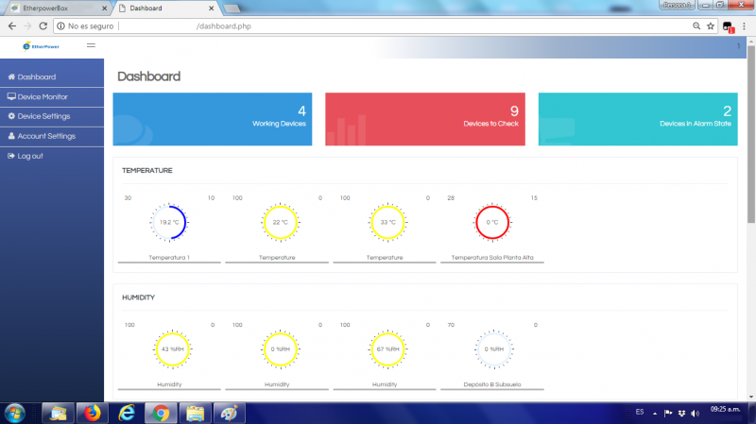
Task: Click the browser zoom magnifier icon
Action: pos(696,25)
